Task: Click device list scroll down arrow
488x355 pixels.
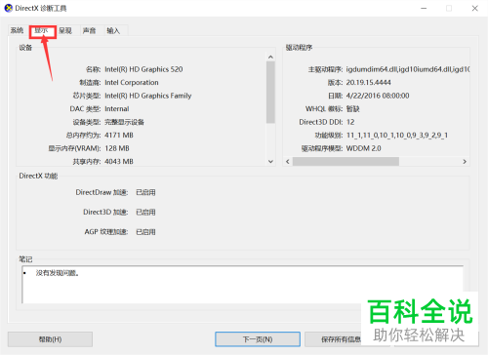Action: pos(270,161)
